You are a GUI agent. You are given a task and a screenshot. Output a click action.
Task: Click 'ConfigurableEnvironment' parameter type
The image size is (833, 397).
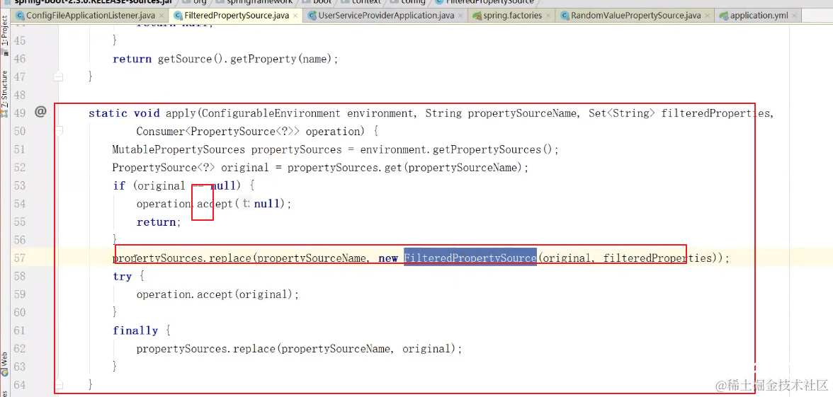tap(271, 113)
